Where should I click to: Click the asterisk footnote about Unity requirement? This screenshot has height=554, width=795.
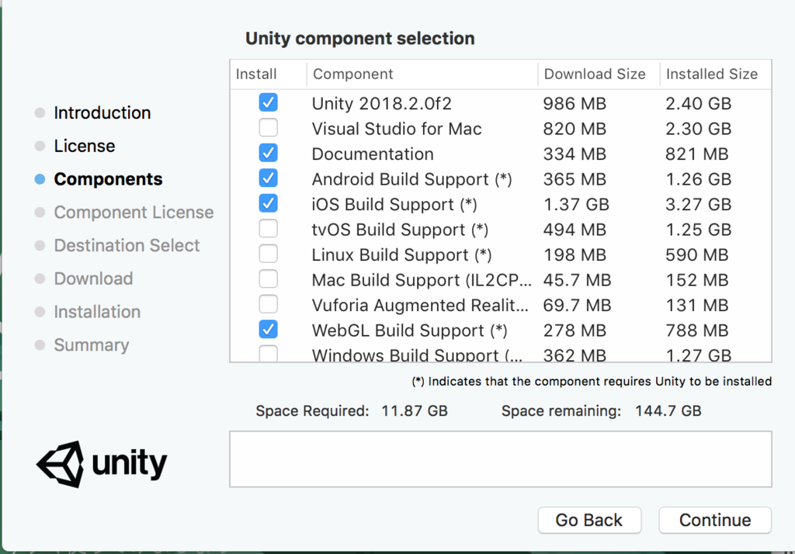592,381
